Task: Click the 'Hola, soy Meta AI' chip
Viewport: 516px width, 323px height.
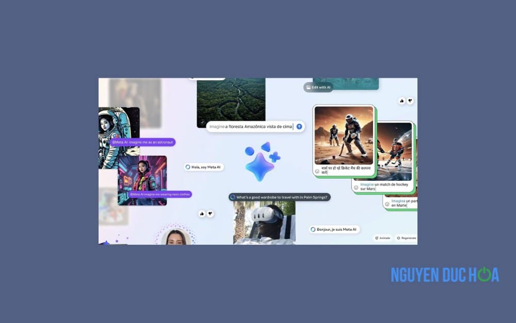Action: tap(204, 167)
